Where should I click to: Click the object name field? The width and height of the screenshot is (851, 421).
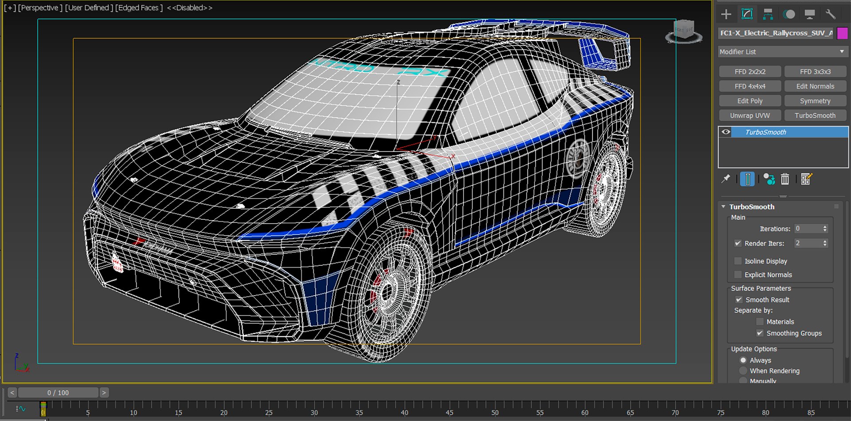pyautogui.click(x=776, y=33)
